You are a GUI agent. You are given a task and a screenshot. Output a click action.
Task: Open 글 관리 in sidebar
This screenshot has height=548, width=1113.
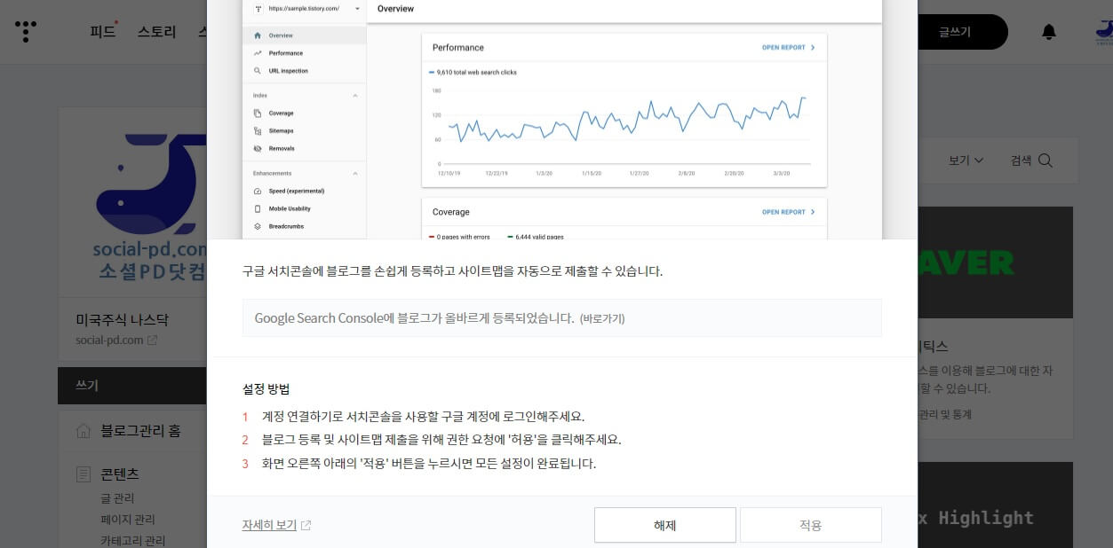click(117, 498)
